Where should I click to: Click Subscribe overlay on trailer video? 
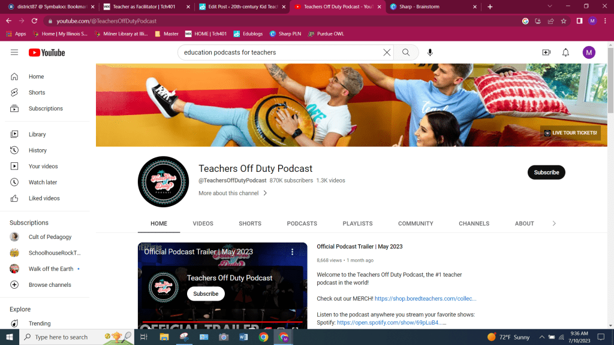(x=206, y=293)
